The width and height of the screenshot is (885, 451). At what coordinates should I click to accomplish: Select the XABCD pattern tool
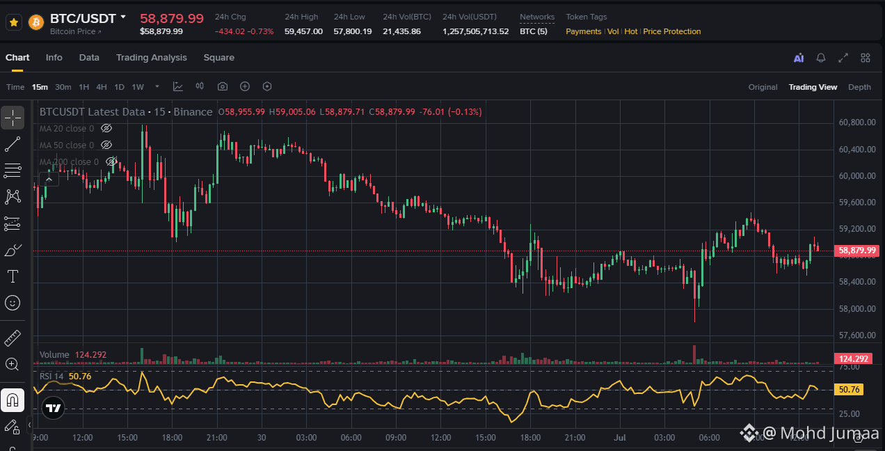tap(13, 197)
